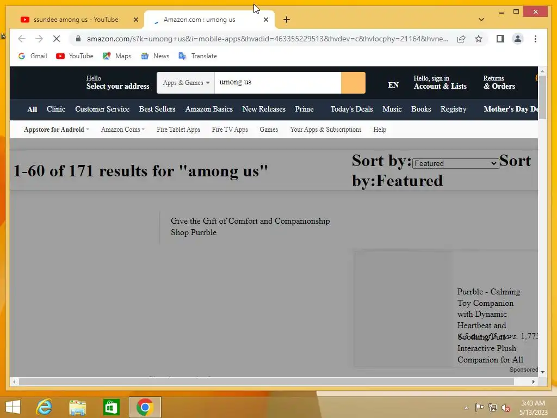Open the Chrome profile menu
Image resolution: width=557 pixels, height=418 pixels.
click(x=518, y=39)
